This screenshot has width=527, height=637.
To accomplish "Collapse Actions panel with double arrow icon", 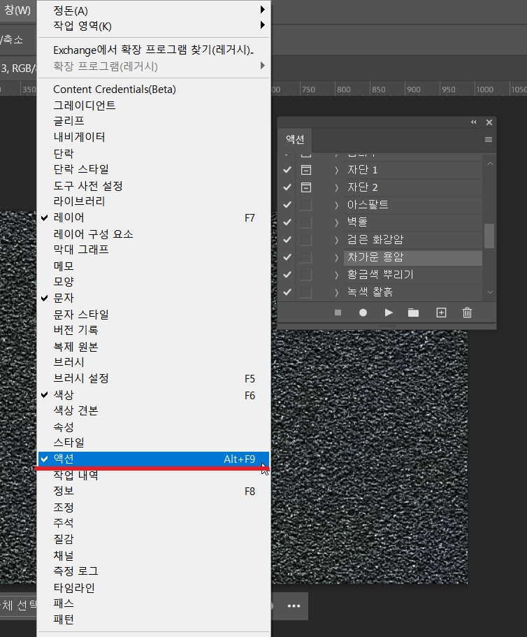I will tap(473, 122).
